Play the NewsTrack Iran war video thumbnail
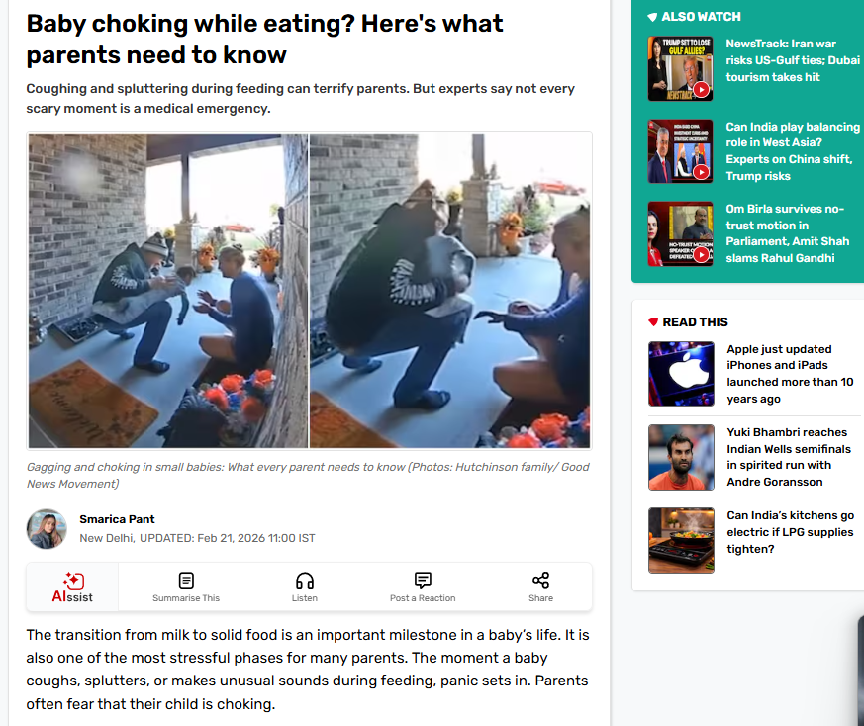 [681, 69]
